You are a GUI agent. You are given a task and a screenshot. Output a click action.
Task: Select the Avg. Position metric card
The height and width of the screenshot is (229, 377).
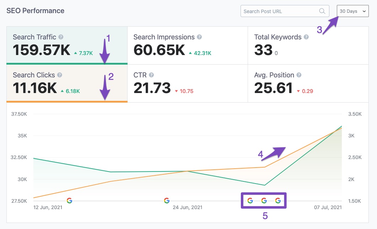click(x=308, y=83)
